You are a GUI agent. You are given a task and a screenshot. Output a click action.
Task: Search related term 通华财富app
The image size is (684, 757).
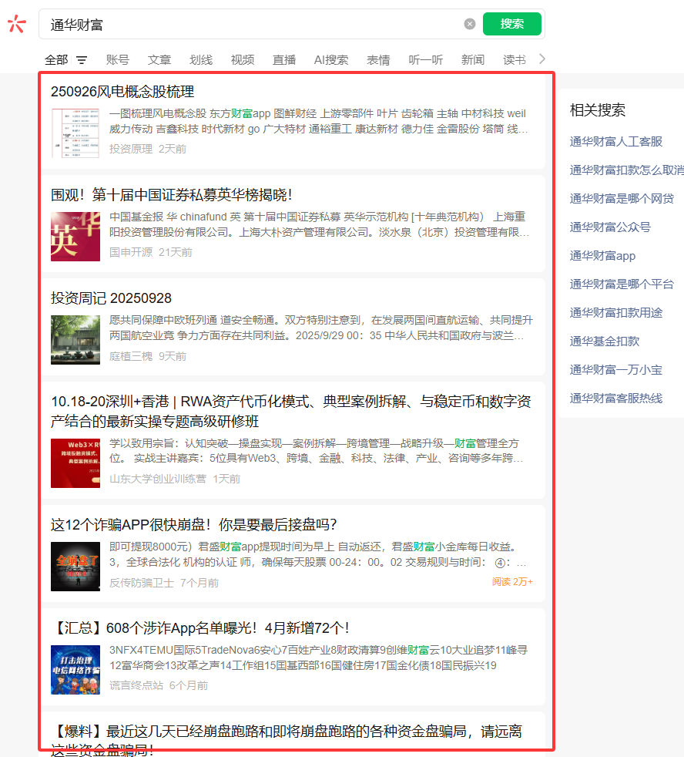click(602, 255)
